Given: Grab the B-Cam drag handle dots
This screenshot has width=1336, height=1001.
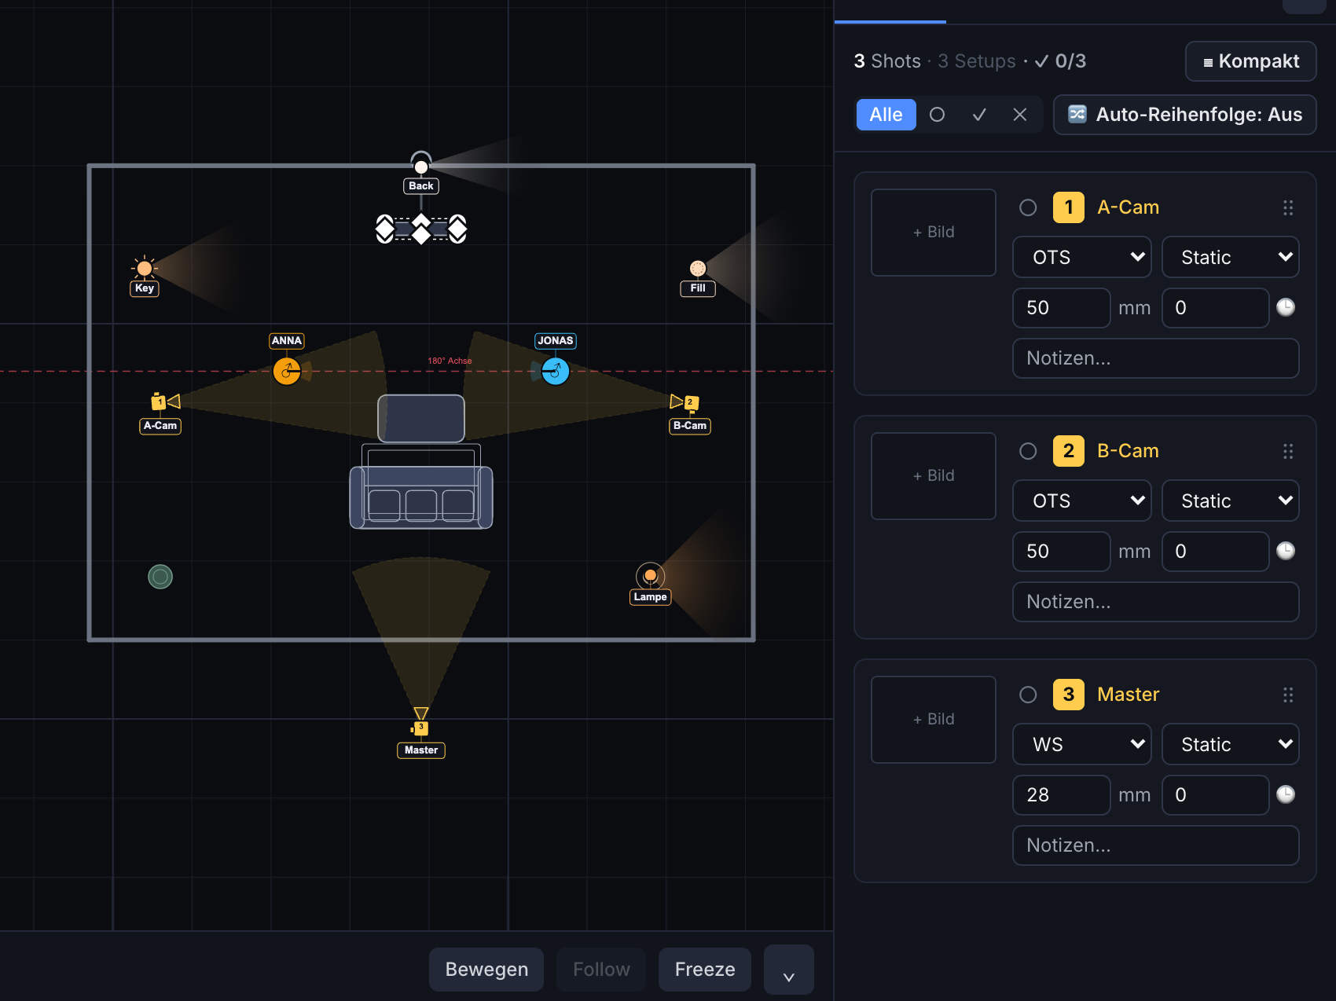Looking at the screenshot, I should pyautogui.click(x=1288, y=451).
